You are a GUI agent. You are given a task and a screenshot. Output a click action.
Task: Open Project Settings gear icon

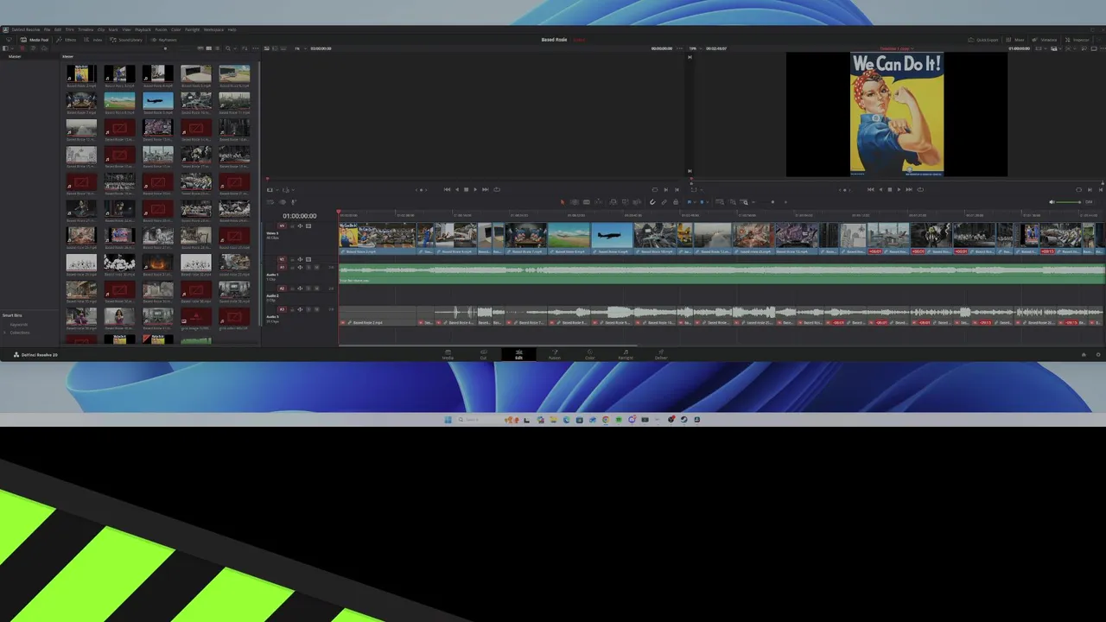(x=1098, y=354)
